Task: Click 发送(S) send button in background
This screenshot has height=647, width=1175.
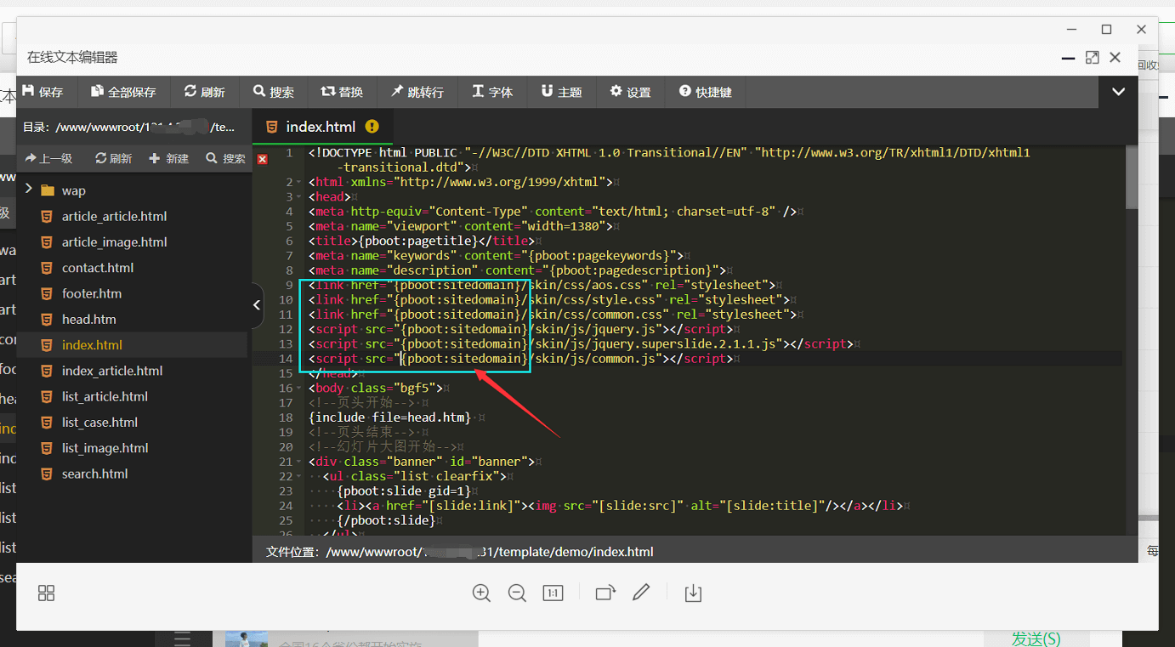Action: (x=1036, y=638)
